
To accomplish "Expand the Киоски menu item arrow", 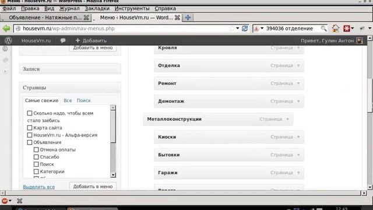I will [298, 137].
